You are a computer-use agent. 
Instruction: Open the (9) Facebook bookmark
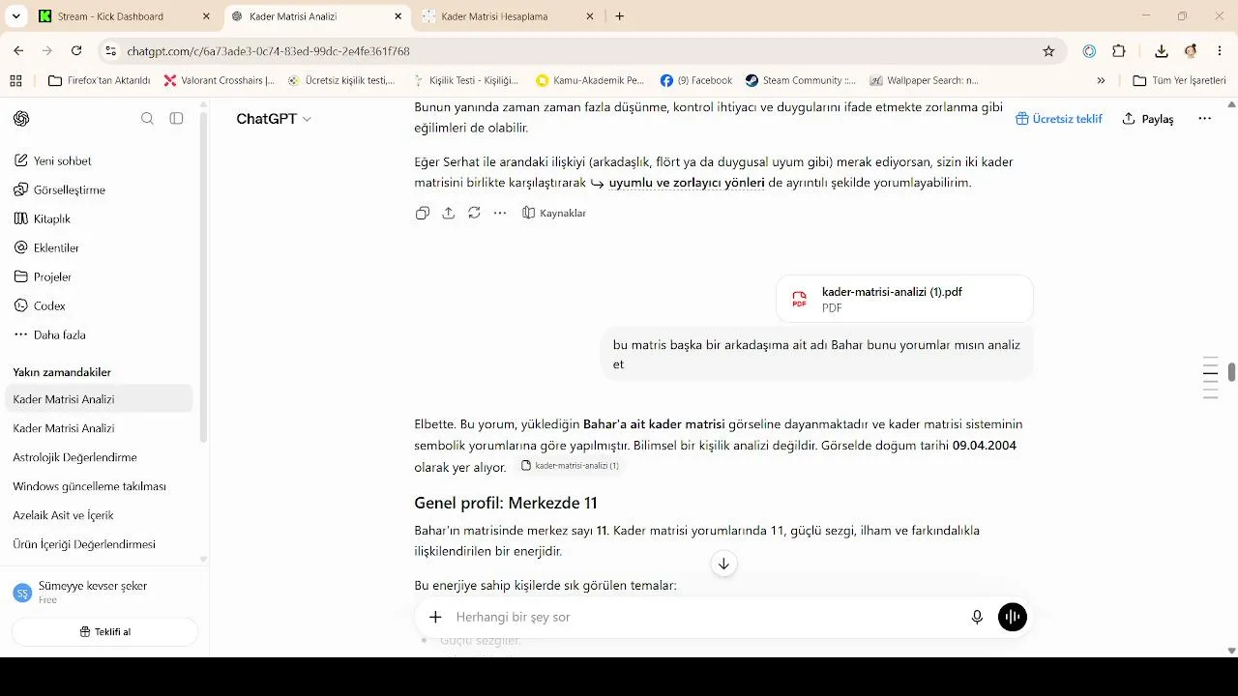[696, 80]
